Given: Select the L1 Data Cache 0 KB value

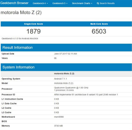Looking at the screenshot, I should (56, 104).
